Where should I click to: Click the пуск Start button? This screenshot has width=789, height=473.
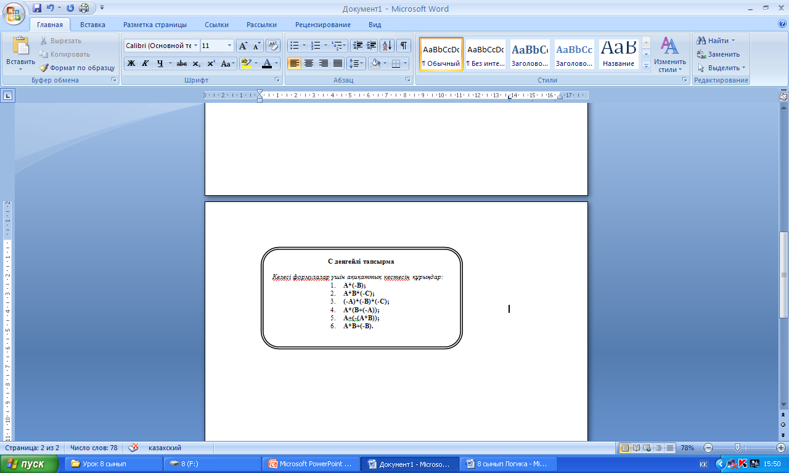(30, 464)
